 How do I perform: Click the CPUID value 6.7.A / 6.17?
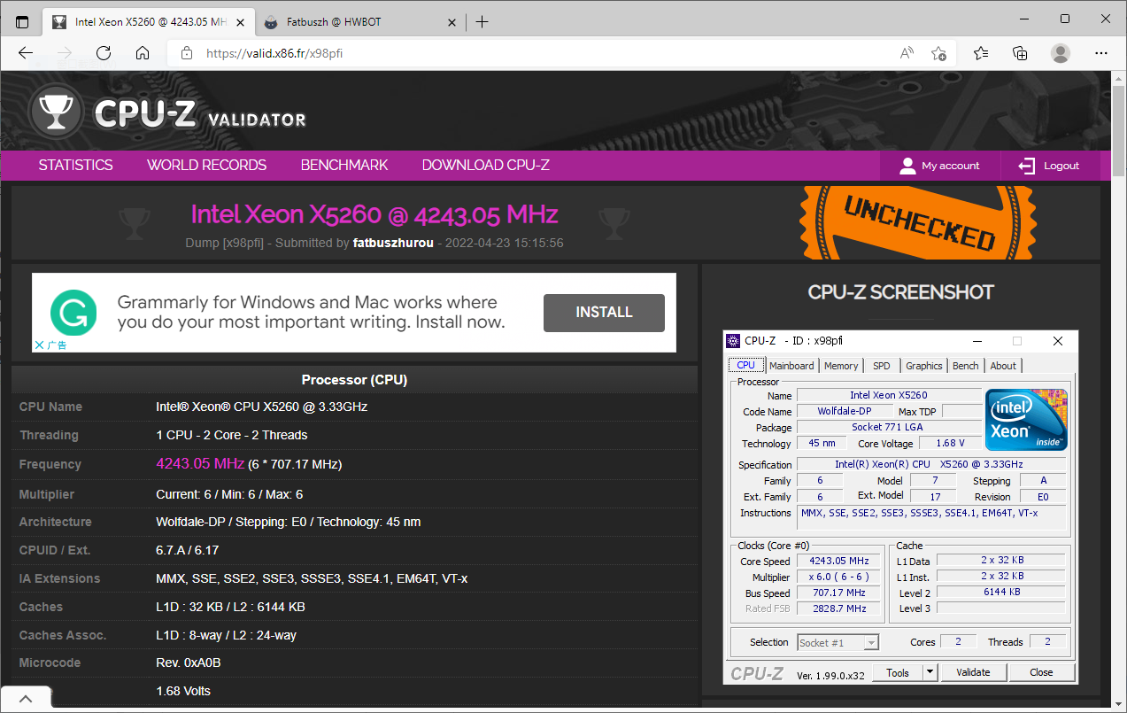[188, 550]
